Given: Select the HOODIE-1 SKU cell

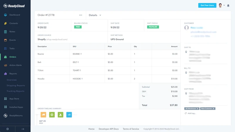Looking at the screenshot, I should click(x=78, y=79).
